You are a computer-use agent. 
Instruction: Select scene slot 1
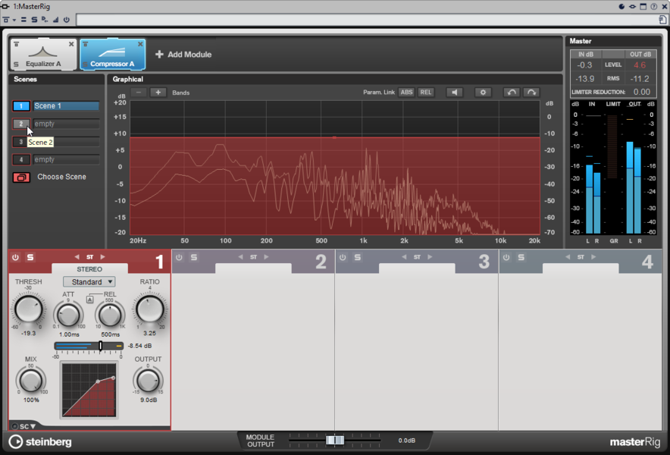[x=21, y=105]
